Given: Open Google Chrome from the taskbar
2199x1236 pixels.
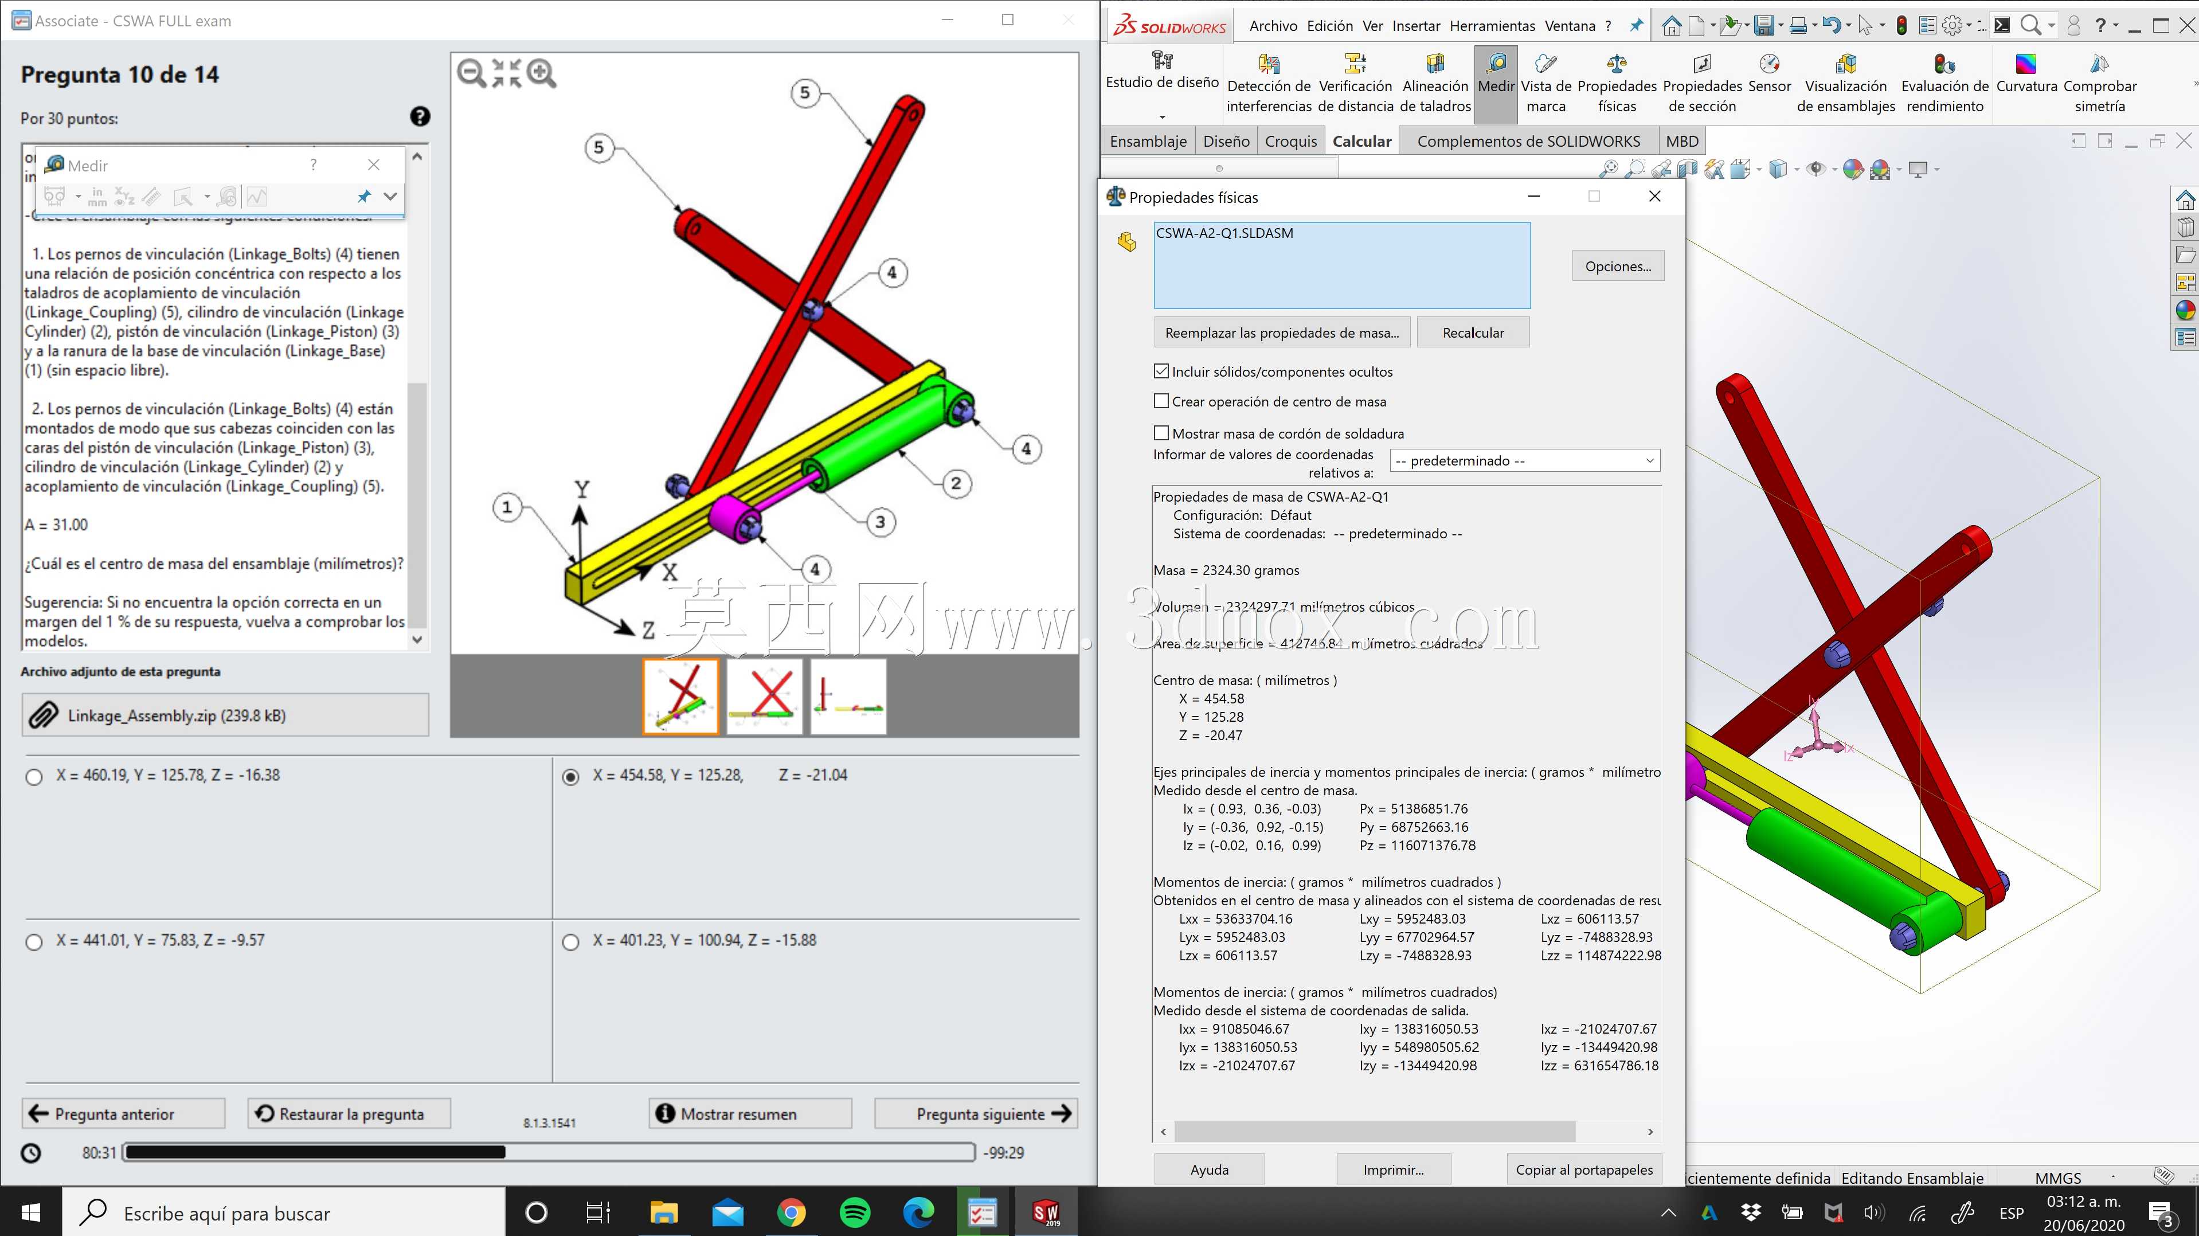Looking at the screenshot, I should (x=791, y=1212).
